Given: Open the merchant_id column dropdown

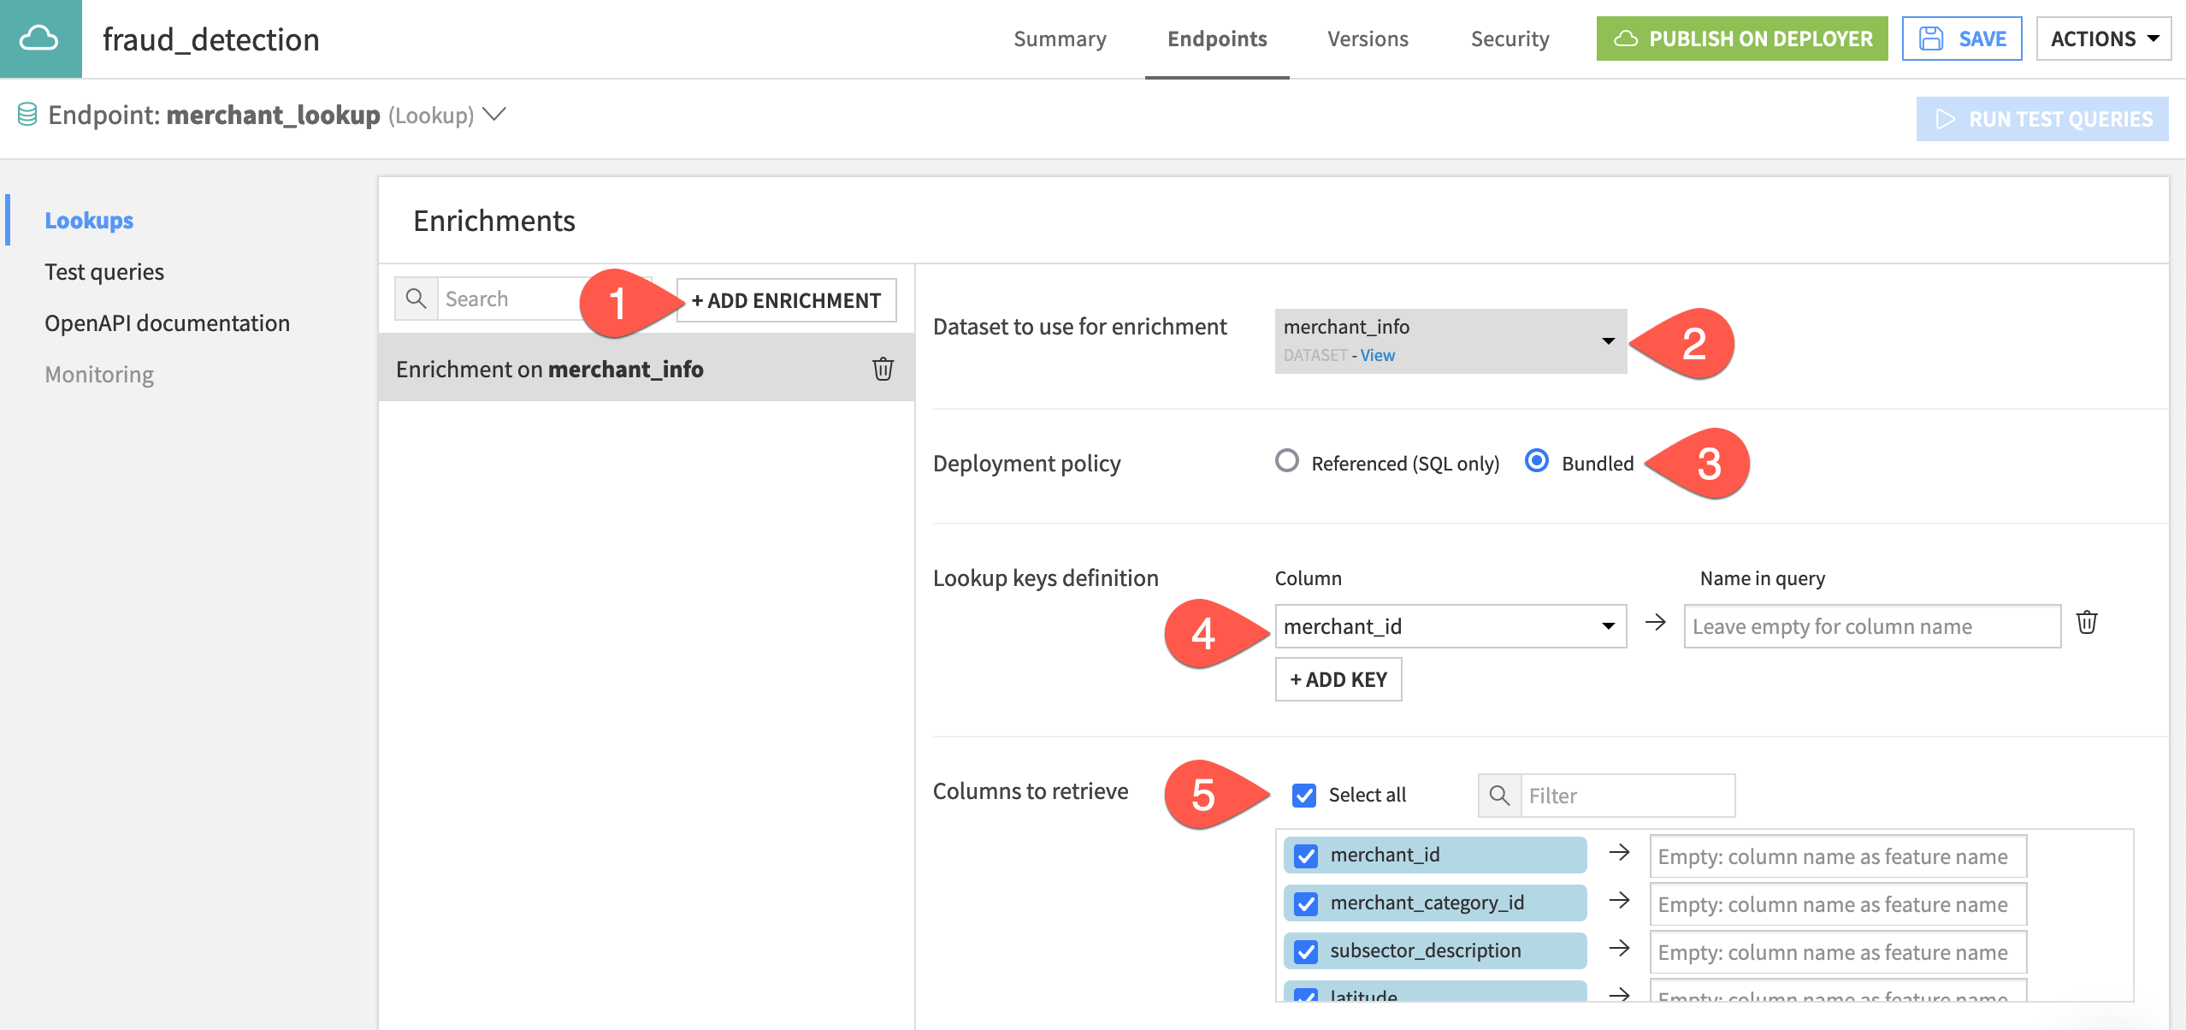Looking at the screenshot, I should point(1609,625).
